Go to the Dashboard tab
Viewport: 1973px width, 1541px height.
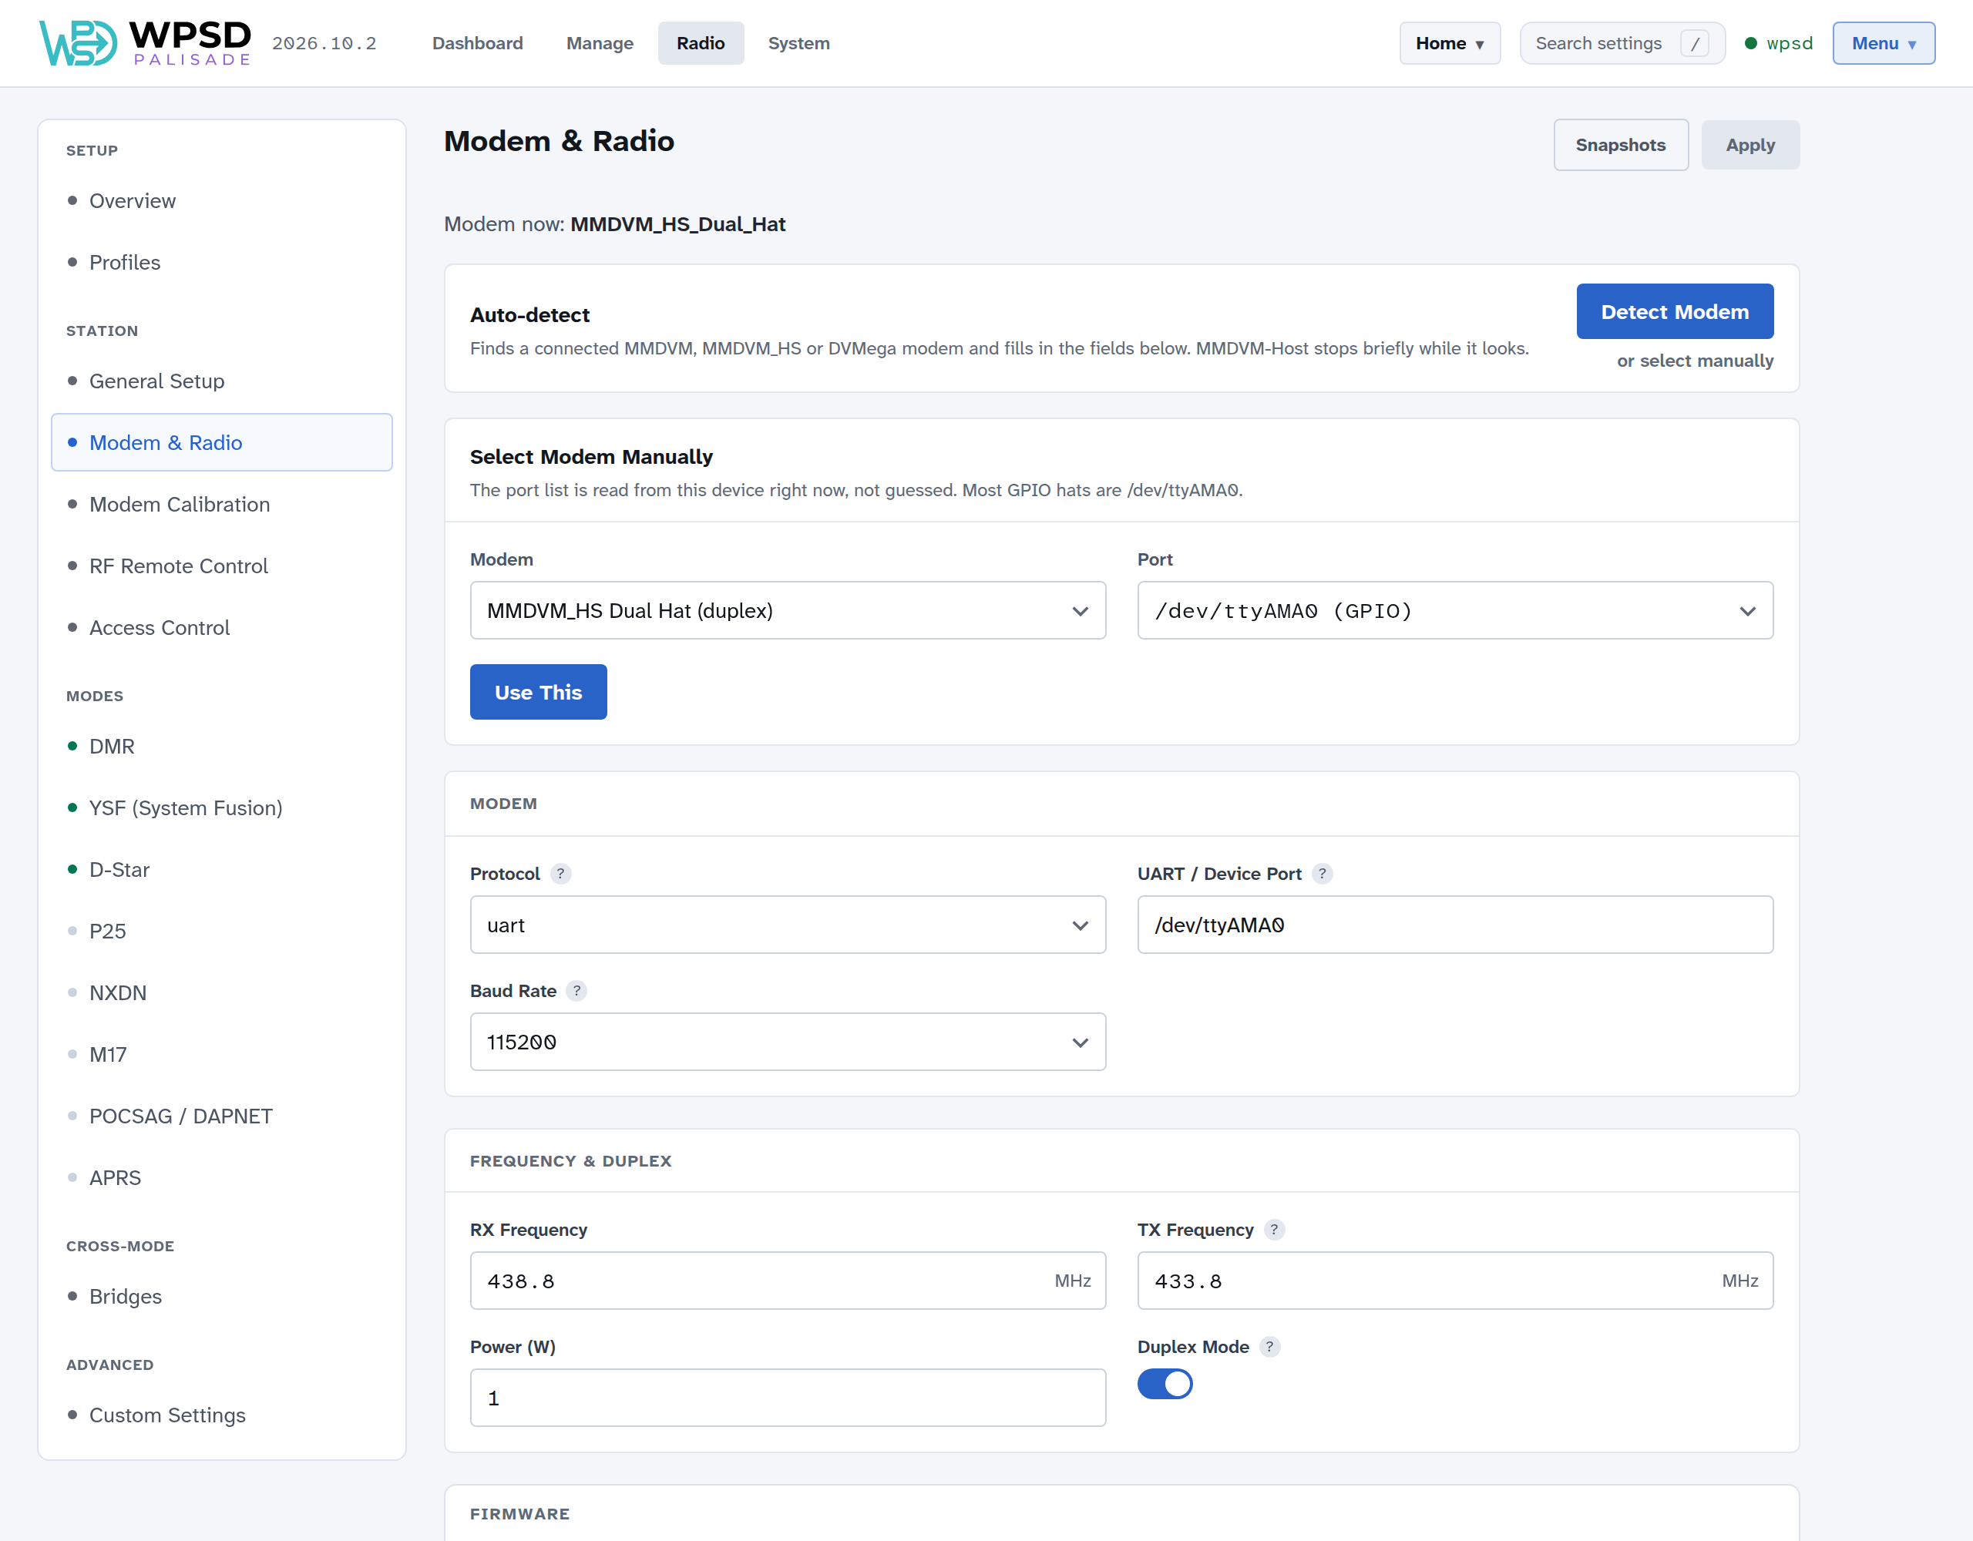click(x=478, y=43)
